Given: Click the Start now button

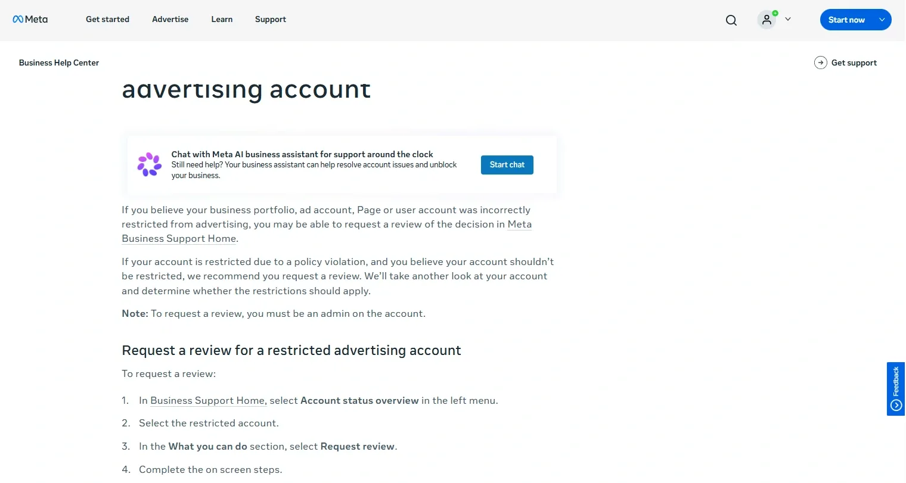Looking at the screenshot, I should [x=846, y=20].
